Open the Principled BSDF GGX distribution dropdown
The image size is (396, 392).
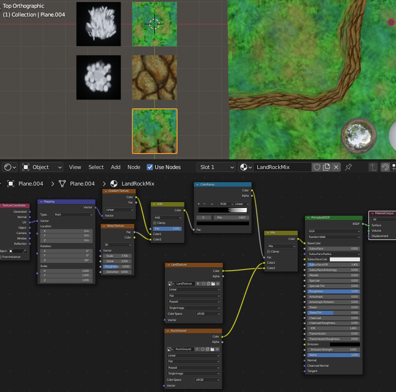[334, 231]
